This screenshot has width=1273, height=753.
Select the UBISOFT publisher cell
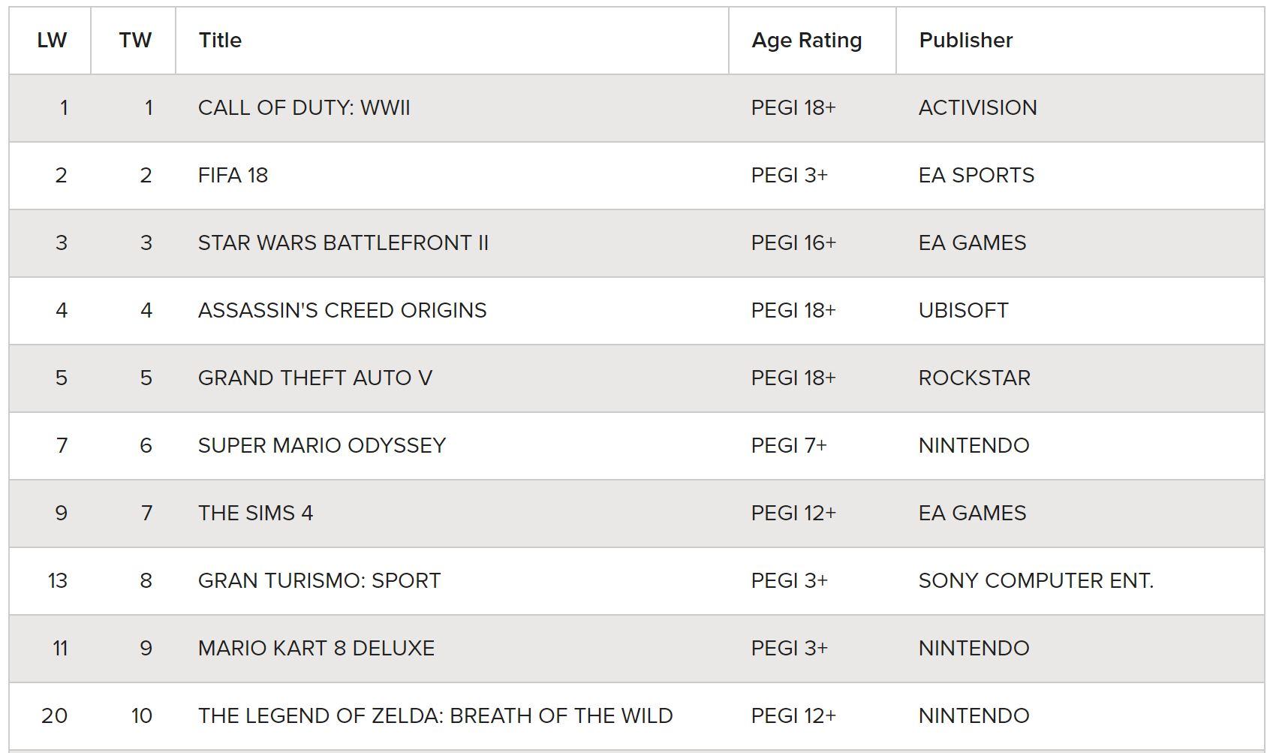click(963, 311)
